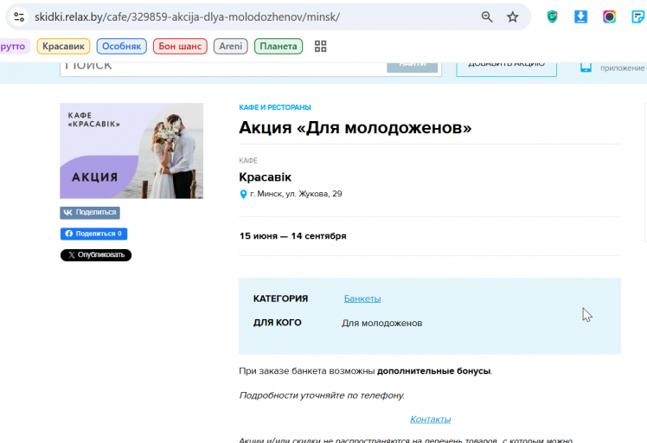This screenshot has width=647, height=443.
Task: Open the Банкеты category link
Action: (x=362, y=299)
